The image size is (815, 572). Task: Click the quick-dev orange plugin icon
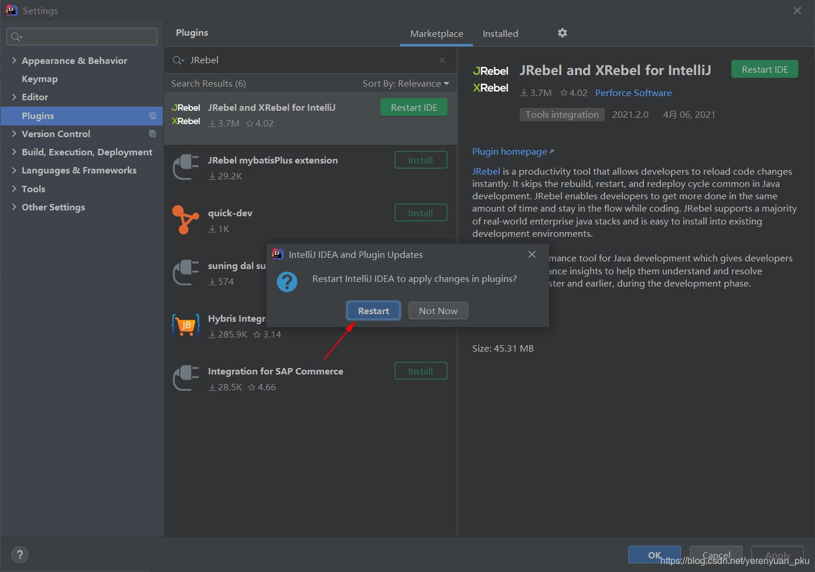coord(186,220)
